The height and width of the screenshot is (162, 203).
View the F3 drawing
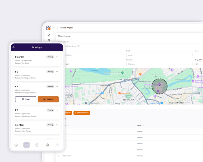(26, 99)
